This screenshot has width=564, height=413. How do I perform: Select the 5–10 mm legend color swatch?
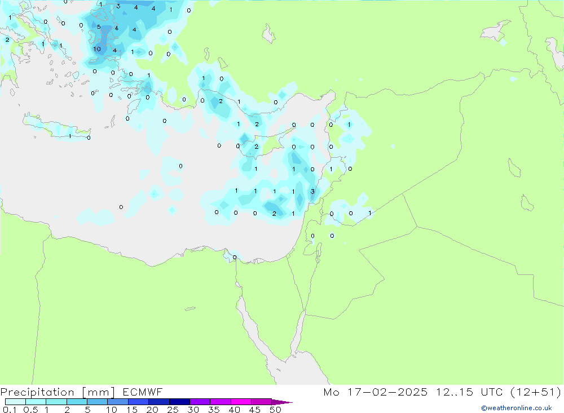(x=98, y=402)
